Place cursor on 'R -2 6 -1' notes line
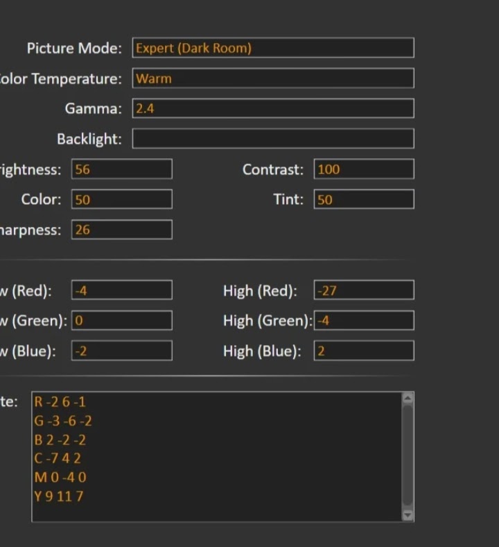 point(60,402)
